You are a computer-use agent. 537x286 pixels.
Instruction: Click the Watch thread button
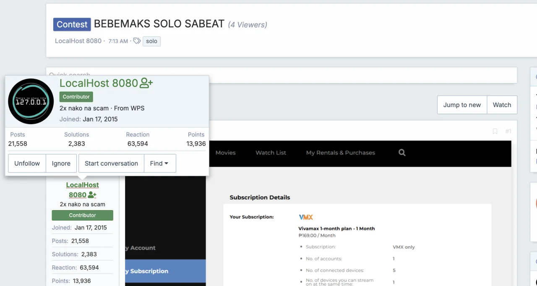click(x=502, y=105)
